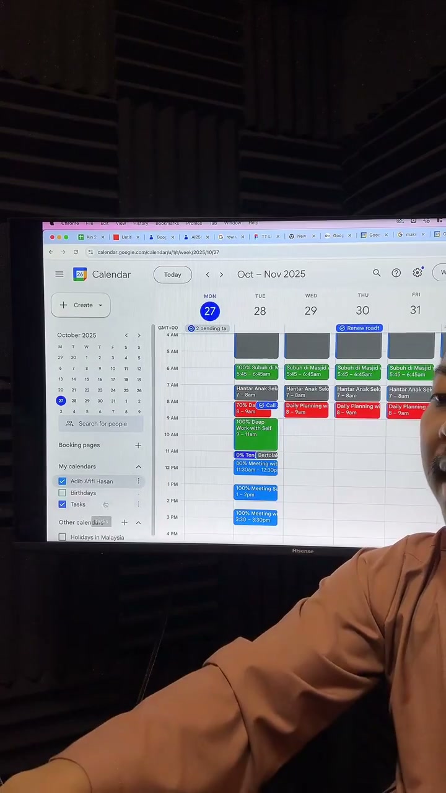The width and height of the screenshot is (446, 793).
Task: Add other calendars plus icon
Action: coord(125,523)
